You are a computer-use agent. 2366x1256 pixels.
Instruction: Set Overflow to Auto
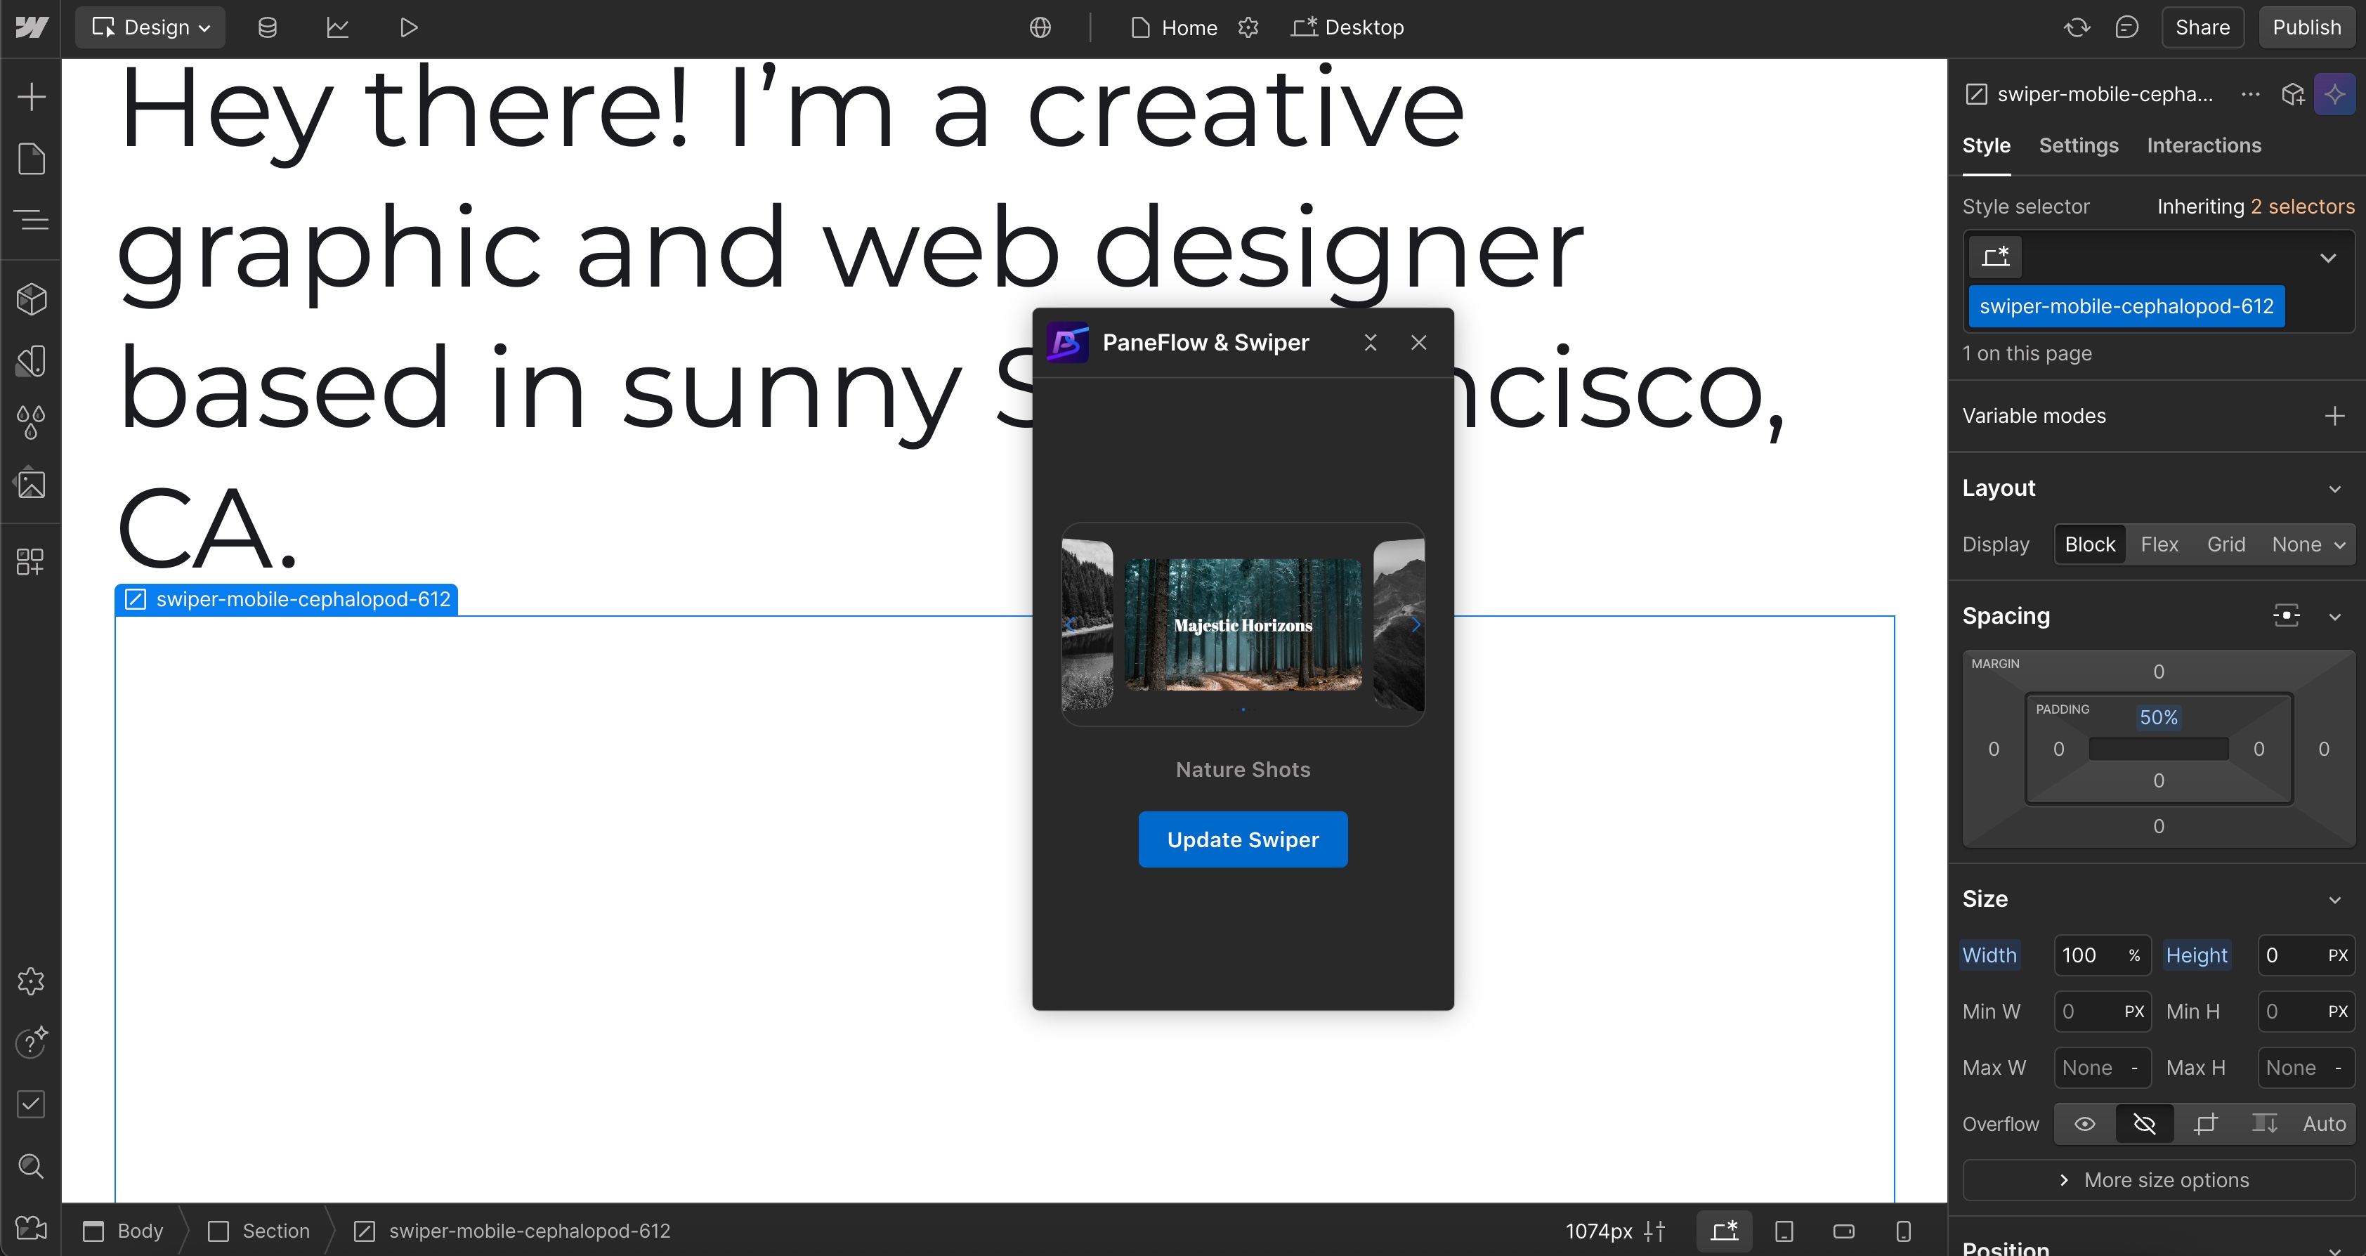pos(2324,1124)
